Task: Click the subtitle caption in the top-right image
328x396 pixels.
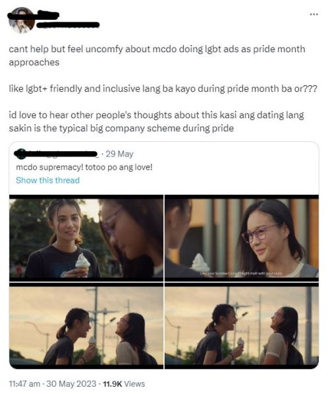Action: point(241,273)
